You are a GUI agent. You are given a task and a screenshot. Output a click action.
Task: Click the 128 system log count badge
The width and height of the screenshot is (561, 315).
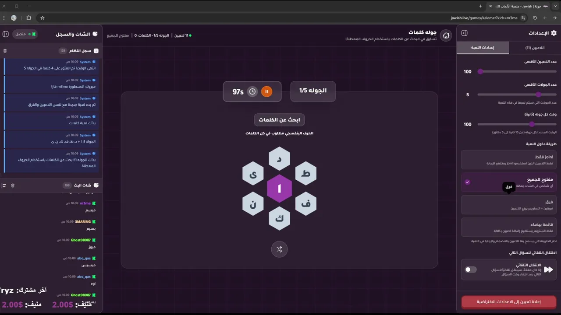click(x=63, y=51)
